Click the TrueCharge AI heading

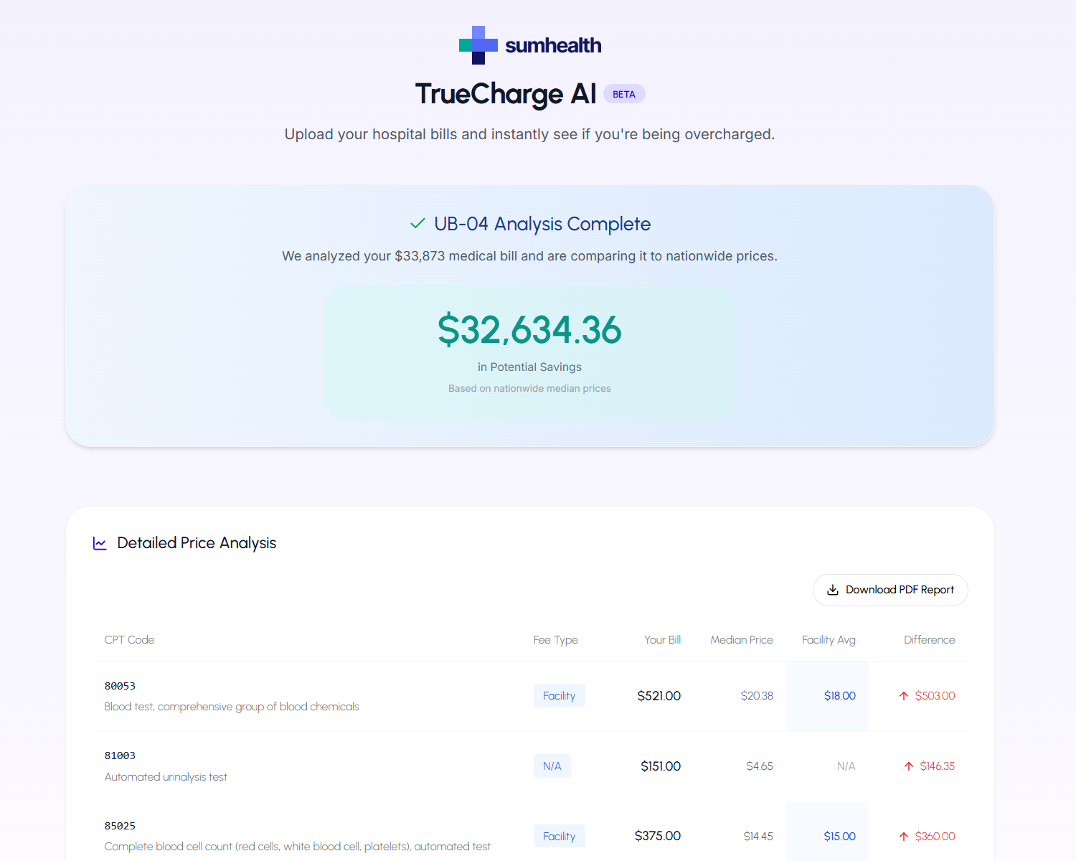506,94
